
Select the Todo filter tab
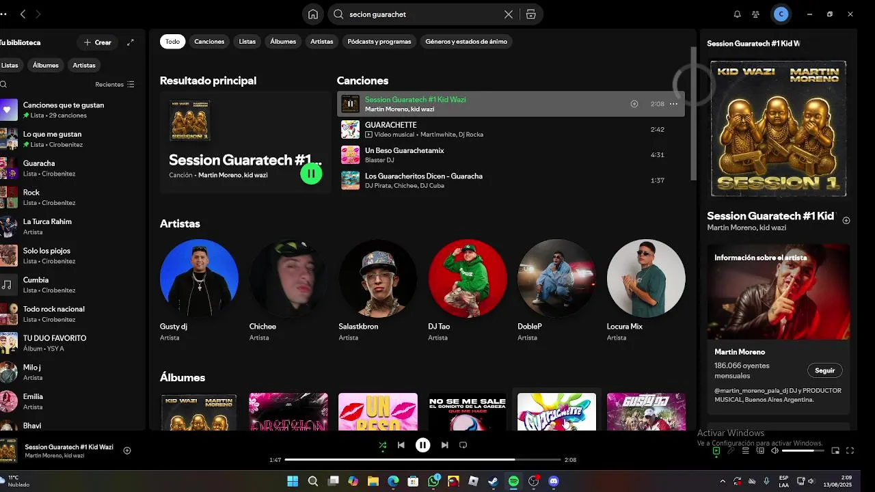coord(172,42)
